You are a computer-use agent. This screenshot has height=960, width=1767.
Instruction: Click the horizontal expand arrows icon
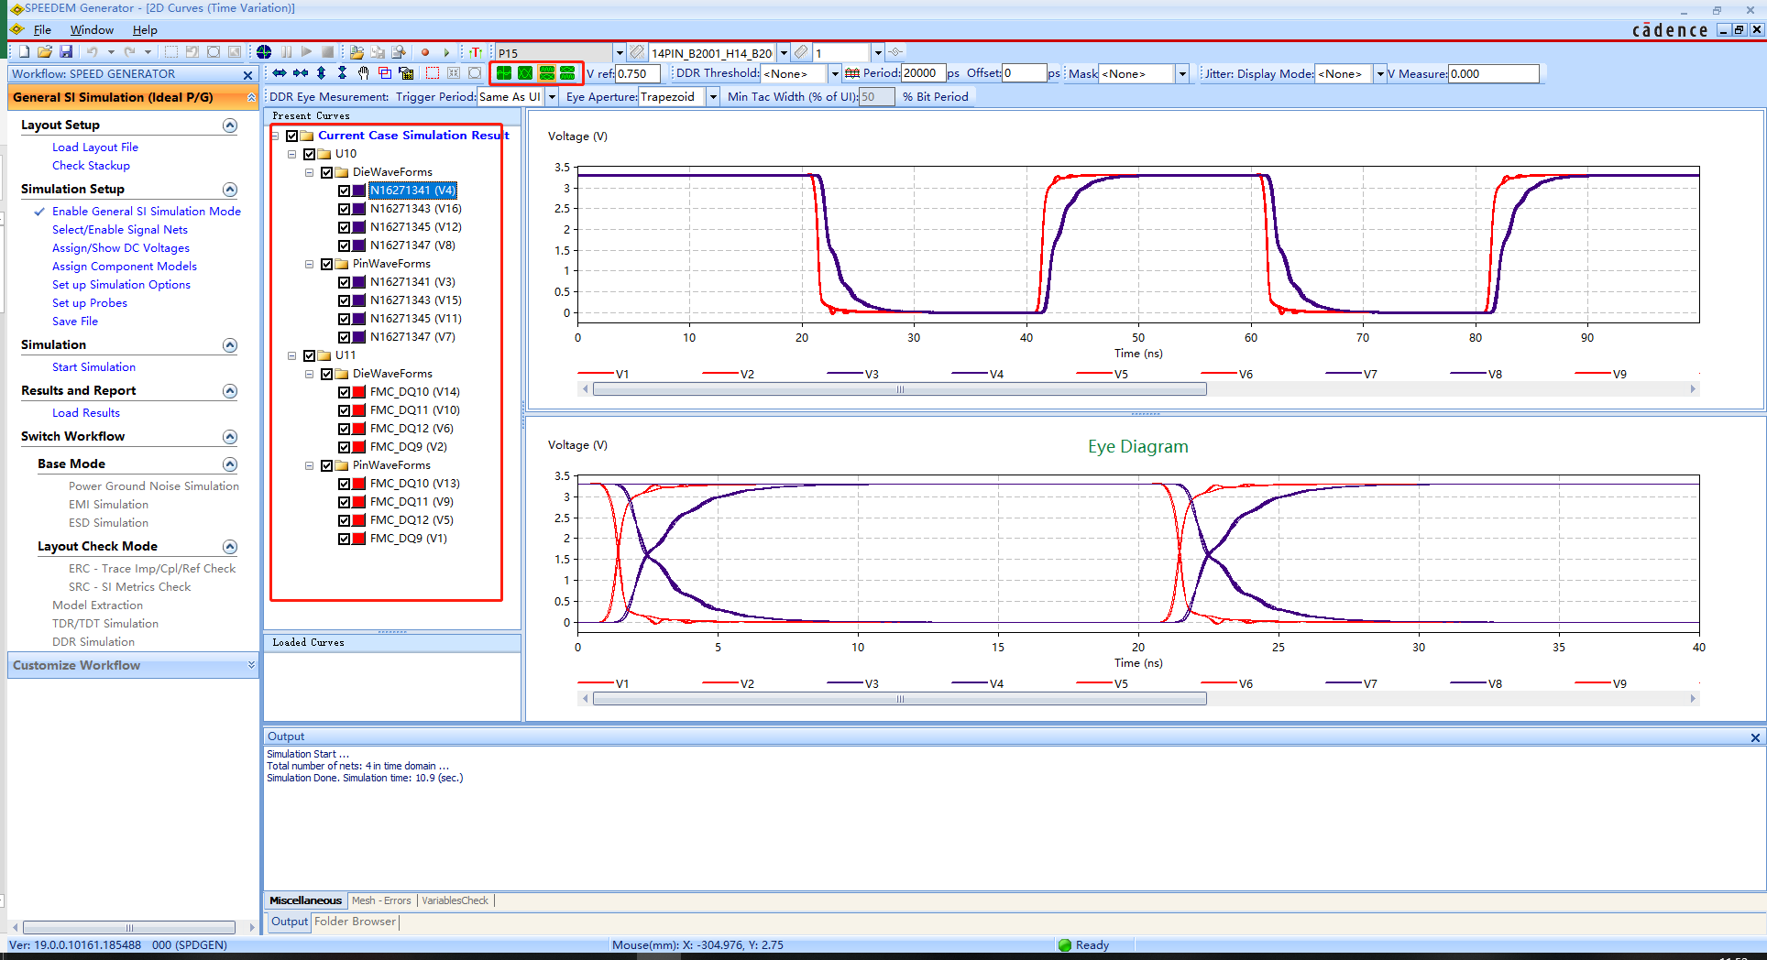[280, 73]
